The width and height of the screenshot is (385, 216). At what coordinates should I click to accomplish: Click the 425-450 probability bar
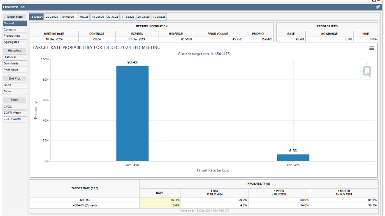point(132,113)
